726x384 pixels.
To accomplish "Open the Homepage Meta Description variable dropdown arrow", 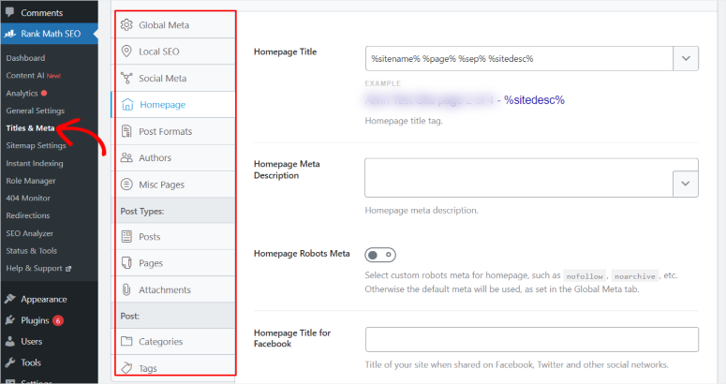I will (686, 184).
